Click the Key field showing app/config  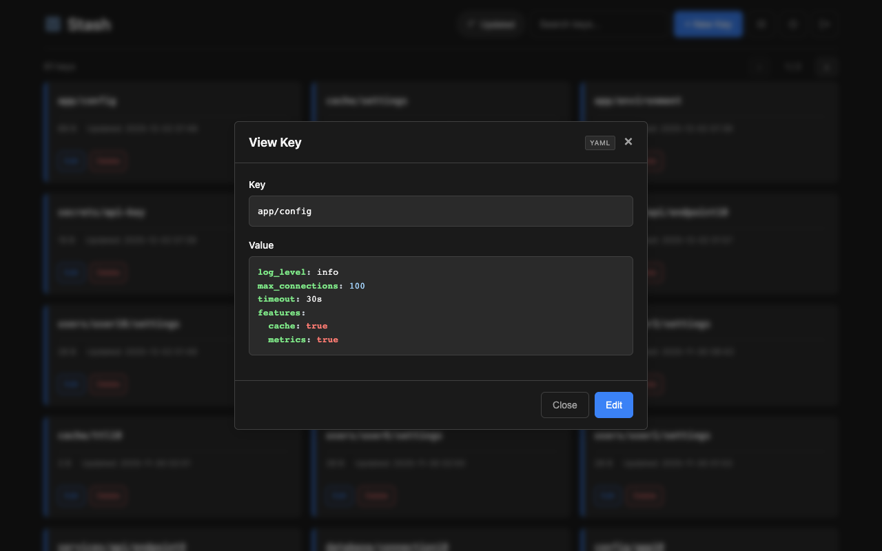pos(441,211)
